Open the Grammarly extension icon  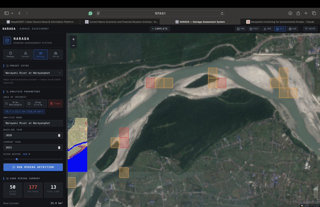90,13
